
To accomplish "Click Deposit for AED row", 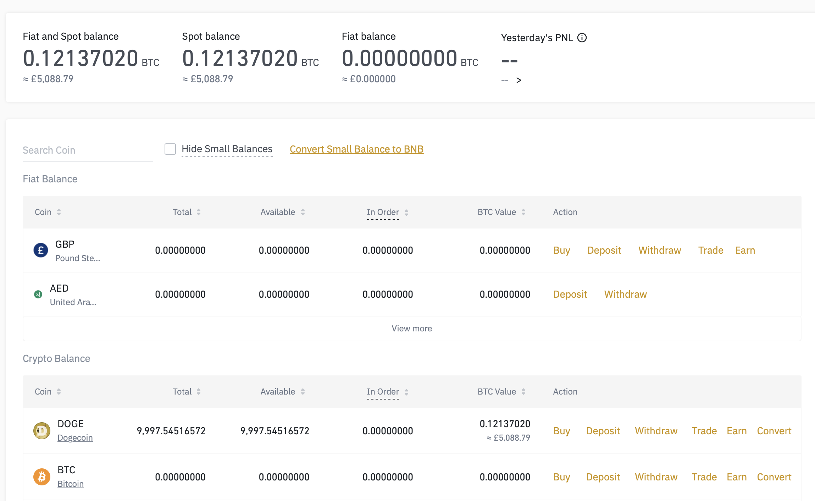I will click(x=570, y=294).
